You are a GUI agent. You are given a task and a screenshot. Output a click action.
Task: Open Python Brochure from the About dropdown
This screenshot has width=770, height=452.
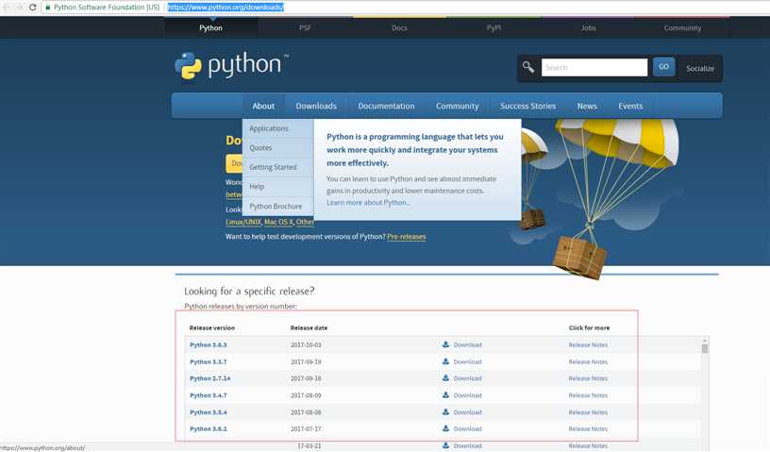278,206
